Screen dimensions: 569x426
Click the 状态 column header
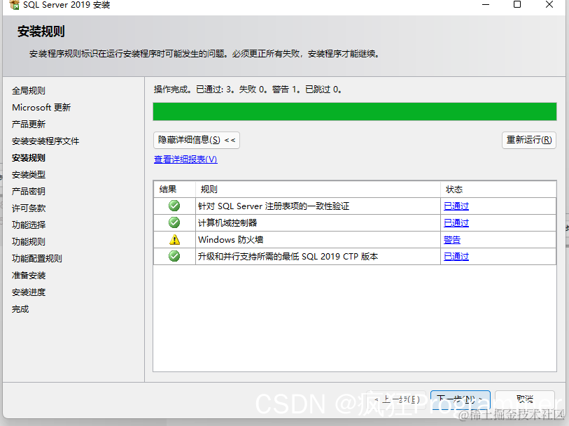(498, 190)
